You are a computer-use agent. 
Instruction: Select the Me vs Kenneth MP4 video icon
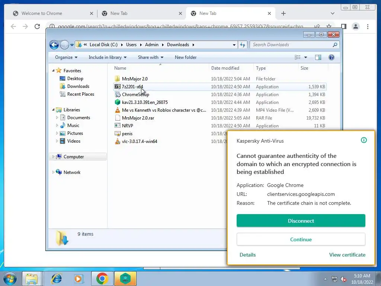click(x=118, y=110)
